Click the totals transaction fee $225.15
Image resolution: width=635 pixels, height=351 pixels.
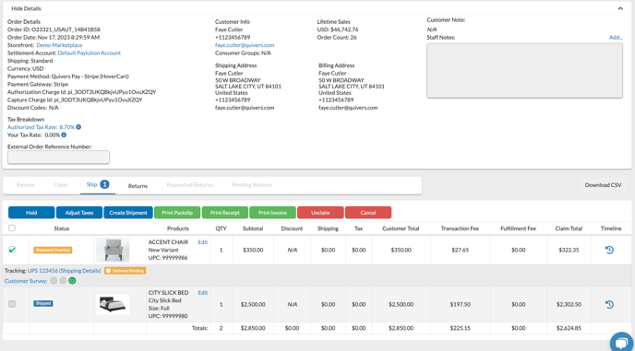point(460,328)
